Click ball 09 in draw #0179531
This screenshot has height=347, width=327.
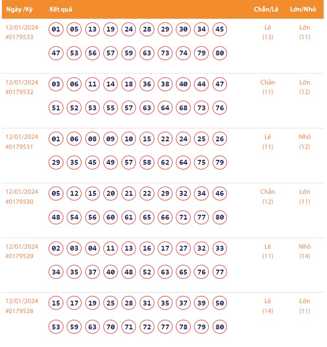click(x=111, y=139)
